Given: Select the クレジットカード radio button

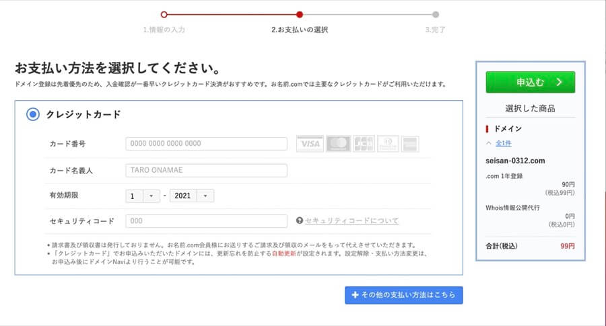Looking at the screenshot, I should 33,114.
